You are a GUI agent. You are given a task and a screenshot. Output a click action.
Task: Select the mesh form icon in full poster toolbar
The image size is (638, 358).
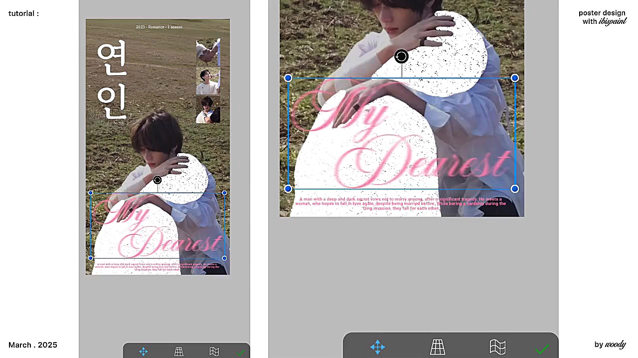tap(214, 352)
